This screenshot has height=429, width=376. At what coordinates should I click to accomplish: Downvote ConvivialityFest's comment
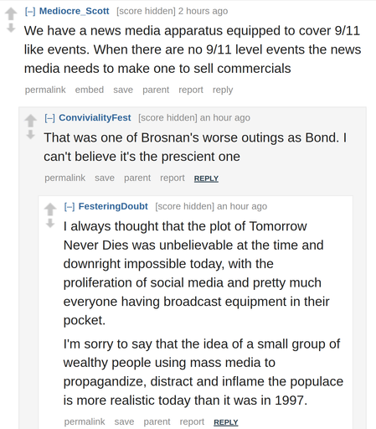click(30, 135)
